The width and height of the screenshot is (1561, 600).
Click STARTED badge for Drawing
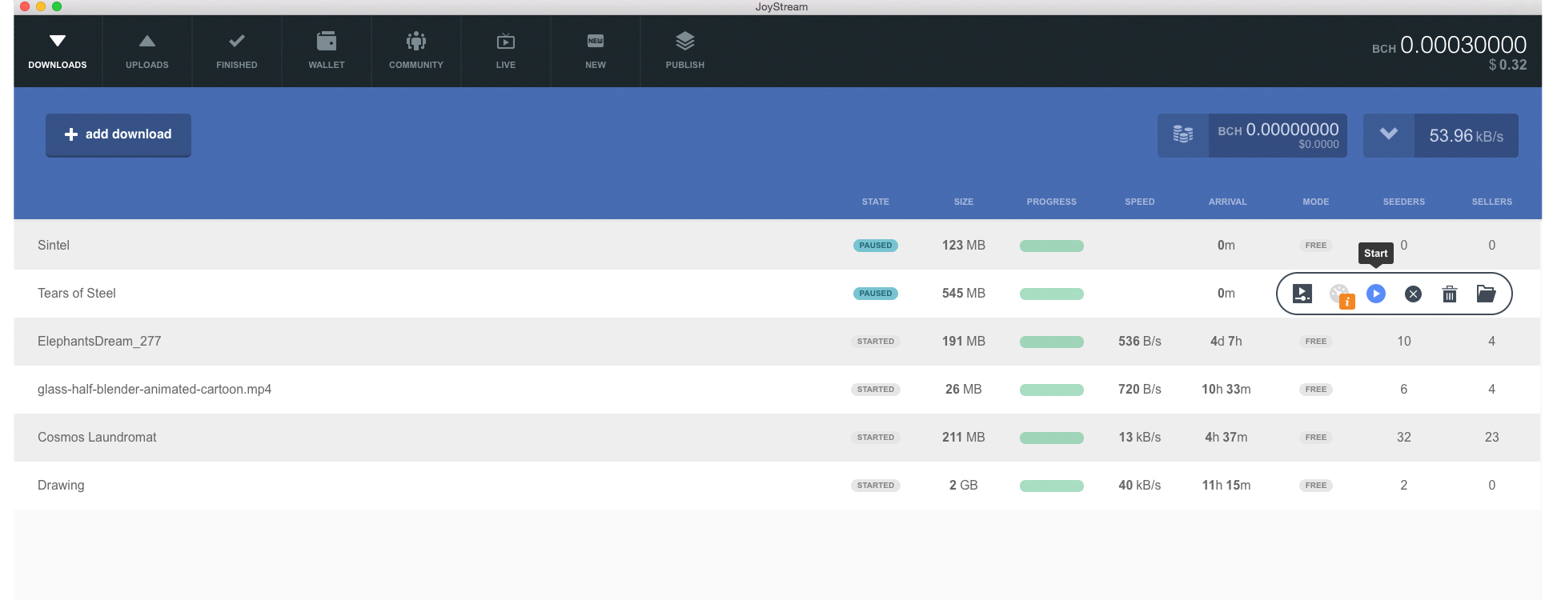pyautogui.click(x=876, y=486)
